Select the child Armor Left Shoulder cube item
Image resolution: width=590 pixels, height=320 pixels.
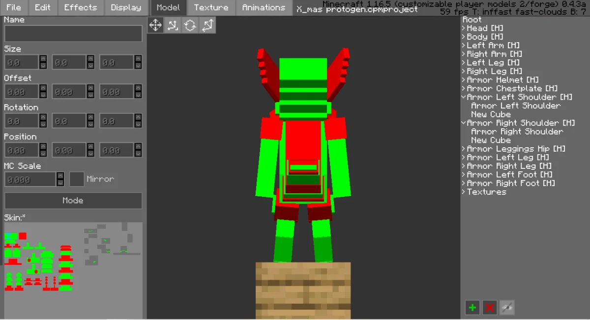click(516, 106)
